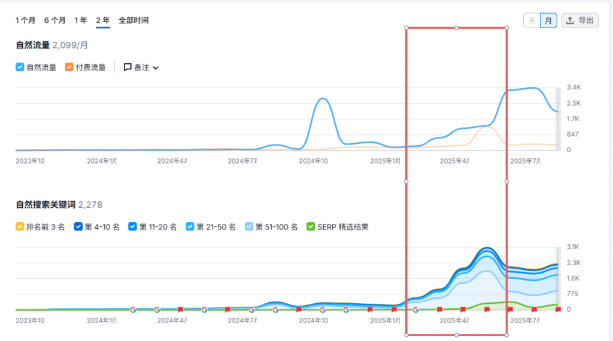The image size is (613, 341).
Task: Click the 1 年 time range tab
Action: 81,20
